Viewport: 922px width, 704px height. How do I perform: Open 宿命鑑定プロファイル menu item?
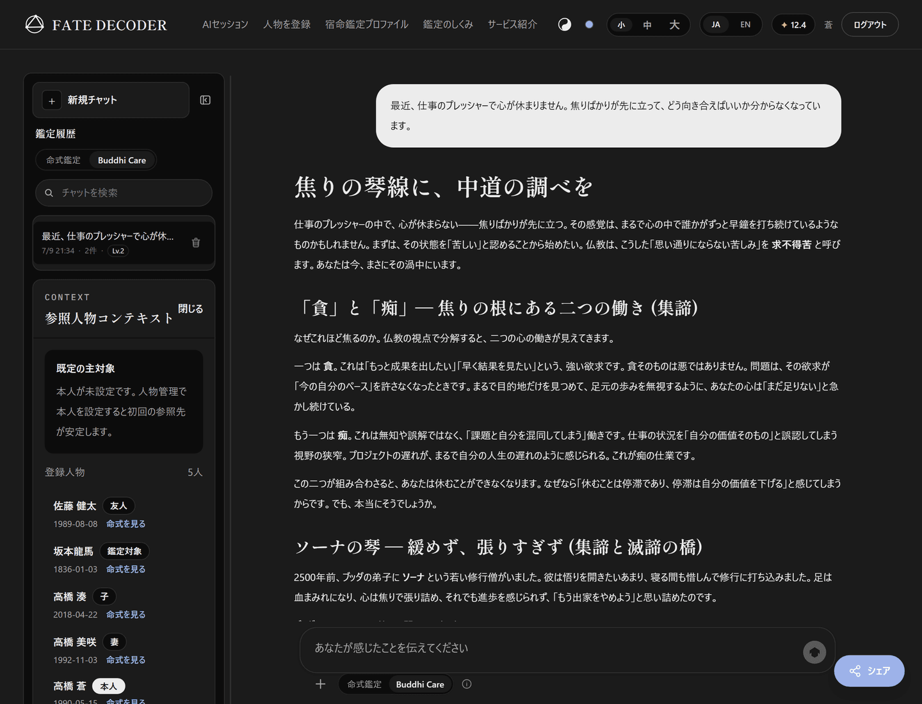(x=367, y=24)
